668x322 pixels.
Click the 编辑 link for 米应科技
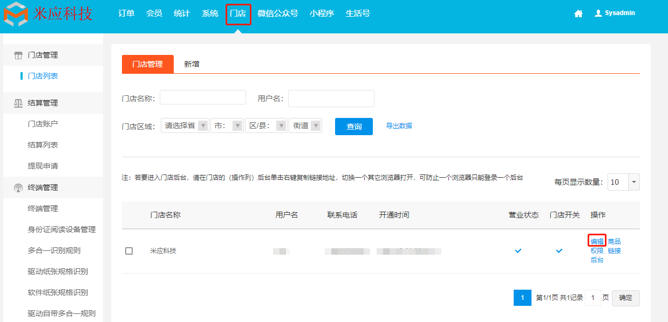(597, 241)
